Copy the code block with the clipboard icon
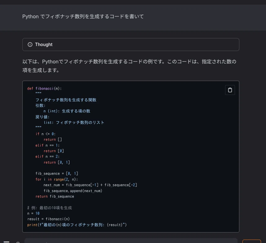 [230, 90]
